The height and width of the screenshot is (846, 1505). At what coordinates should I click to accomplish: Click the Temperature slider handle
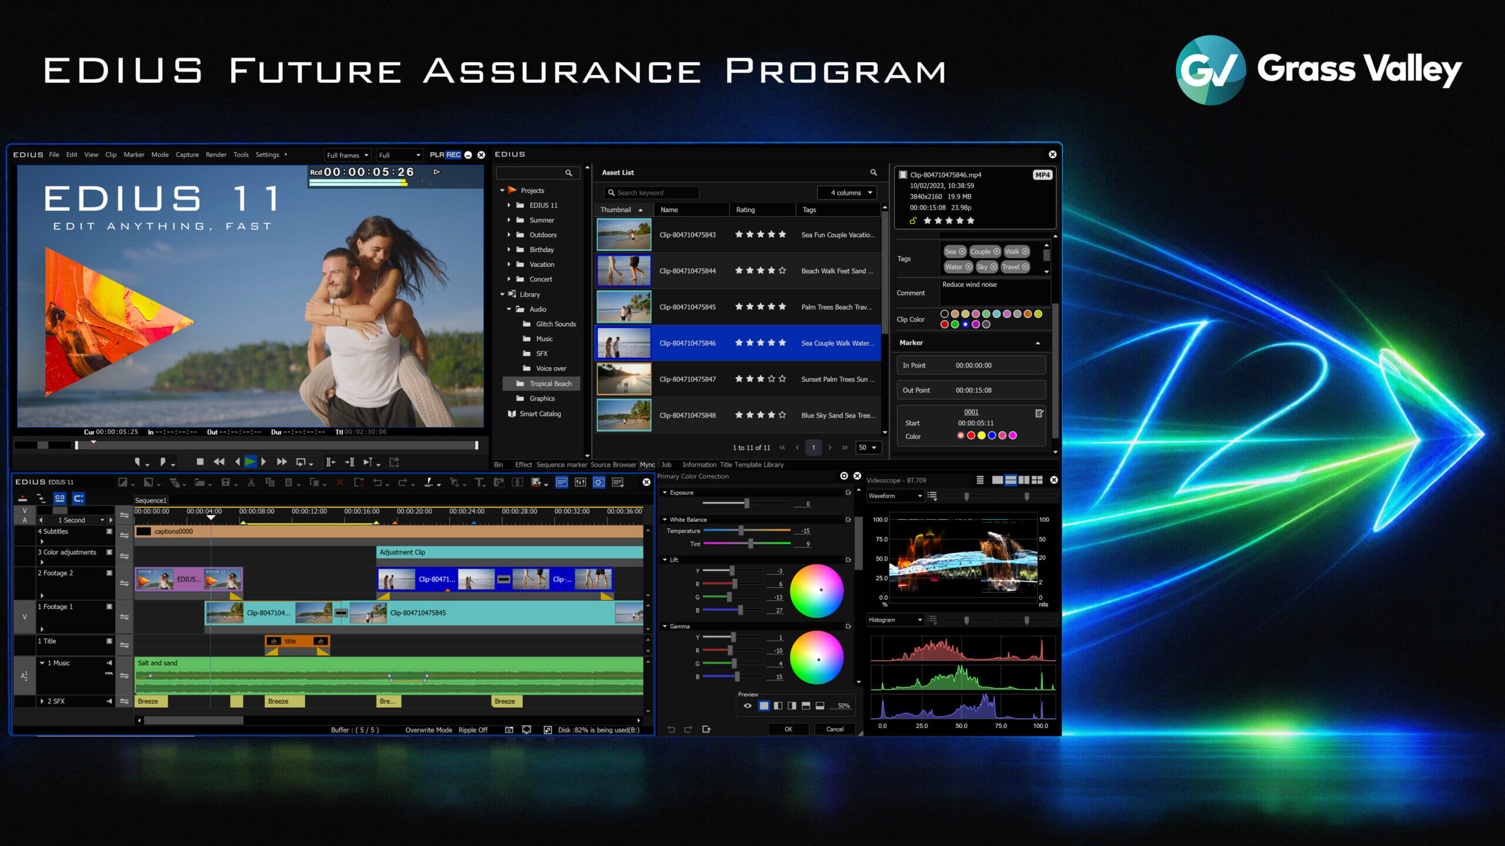[741, 531]
